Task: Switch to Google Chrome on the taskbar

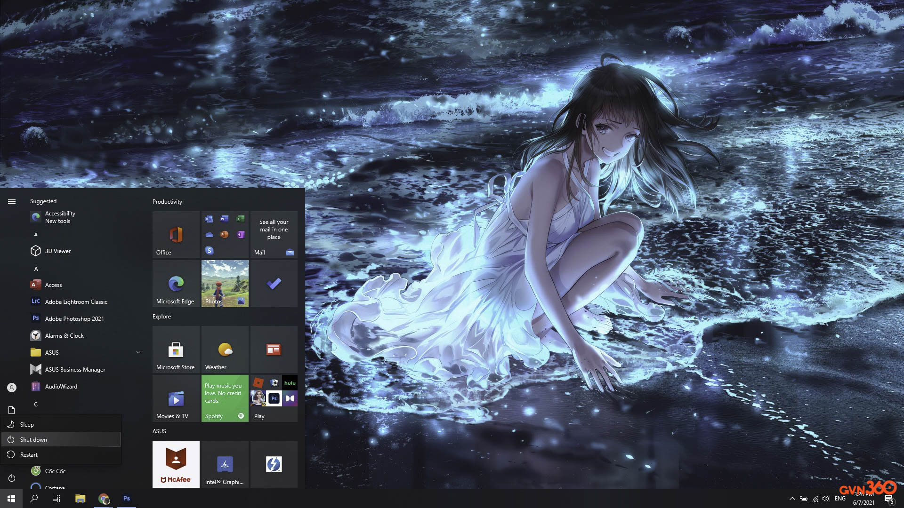Action: pos(104,499)
